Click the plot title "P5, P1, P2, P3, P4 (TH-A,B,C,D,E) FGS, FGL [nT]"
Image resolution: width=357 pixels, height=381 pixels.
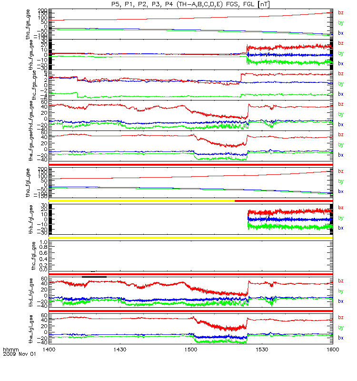click(x=191, y=4)
